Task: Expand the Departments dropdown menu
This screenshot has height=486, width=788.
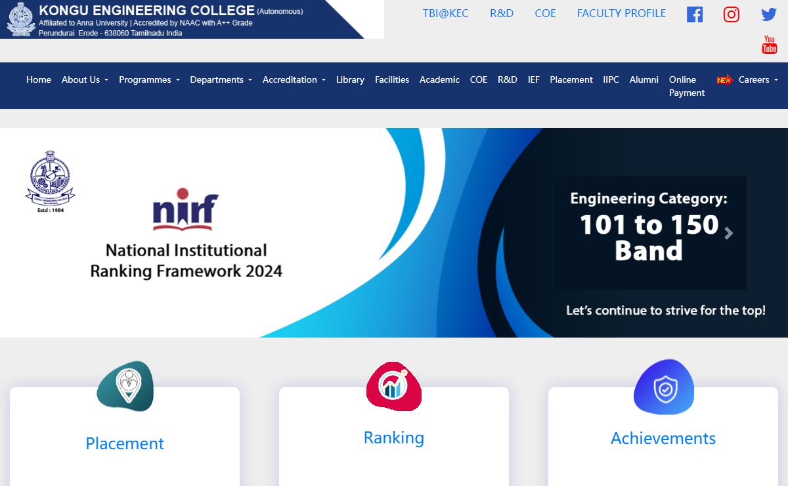Action: point(221,79)
